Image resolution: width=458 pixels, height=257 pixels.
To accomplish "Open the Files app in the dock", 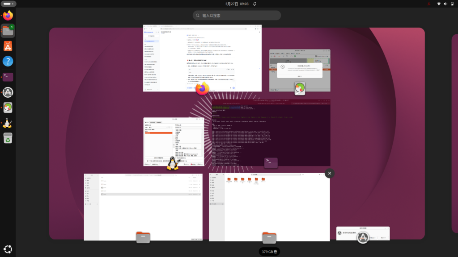I will pyautogui.click(x=8, y=31).
